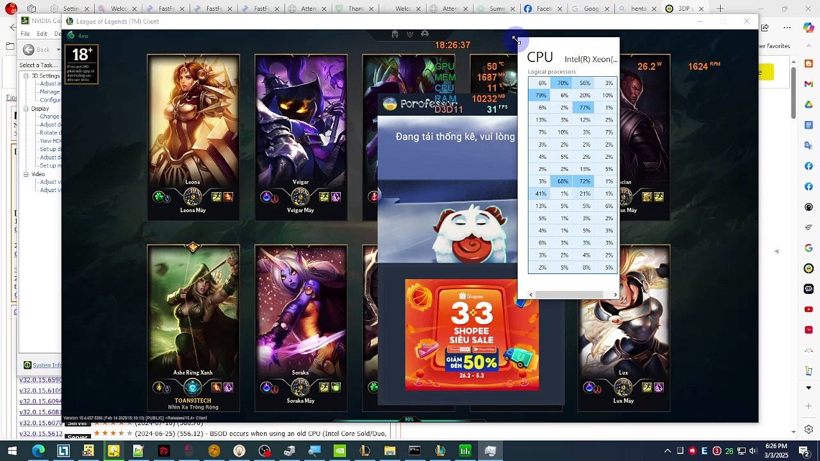Click the 77% logical processor cell

click(583, 108)
